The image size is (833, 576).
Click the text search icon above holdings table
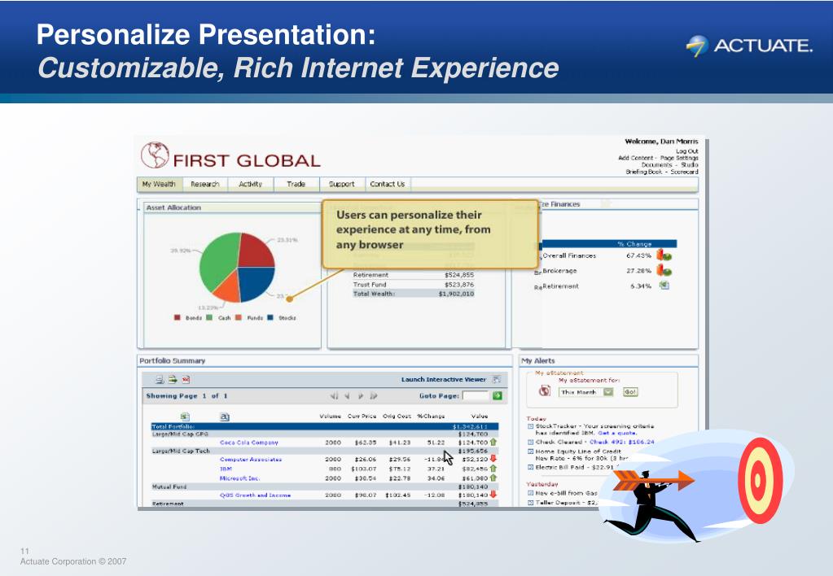[x=225, y=417]
